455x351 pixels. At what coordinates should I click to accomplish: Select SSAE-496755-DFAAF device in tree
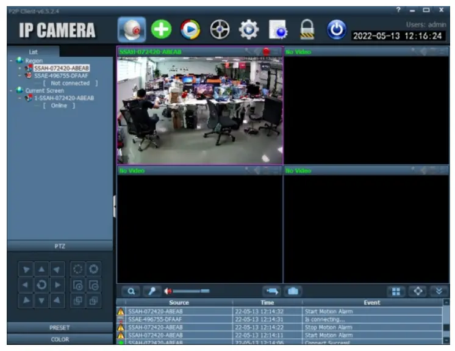click(61, 76)
